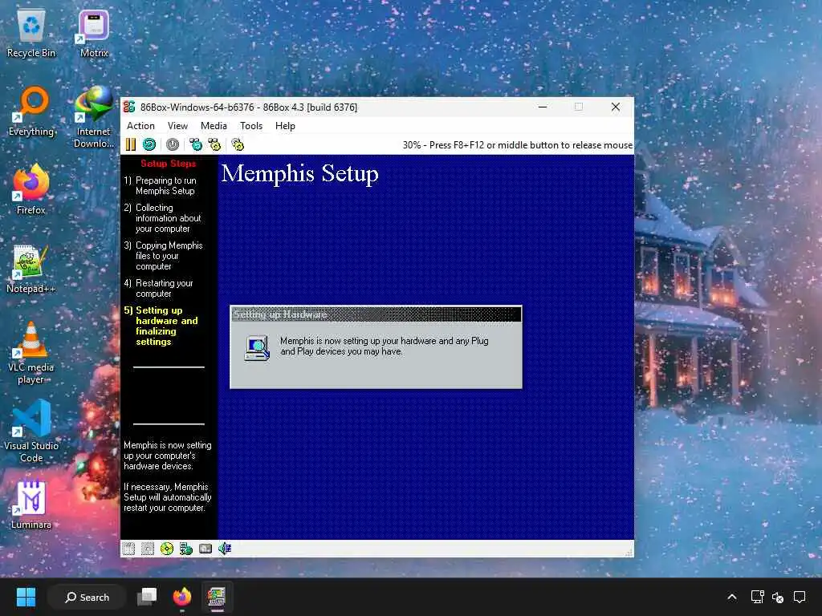Image resolution: width=822 pixels, height=616 pixels.
Task: Click the network status bar icon
Action: click(186, 549)
